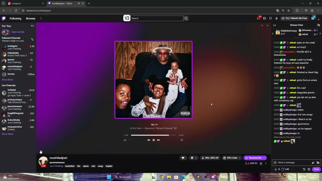
Task: Open the 7TV emote menu in chat
Action: point(318,163)
